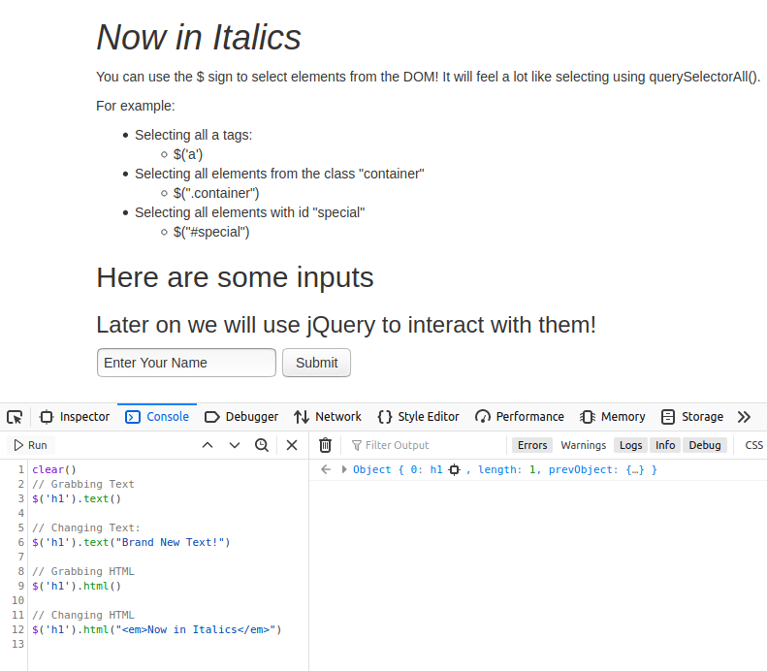Activate the element picker tool
The image size is (767, 671).
pos(15,417)
